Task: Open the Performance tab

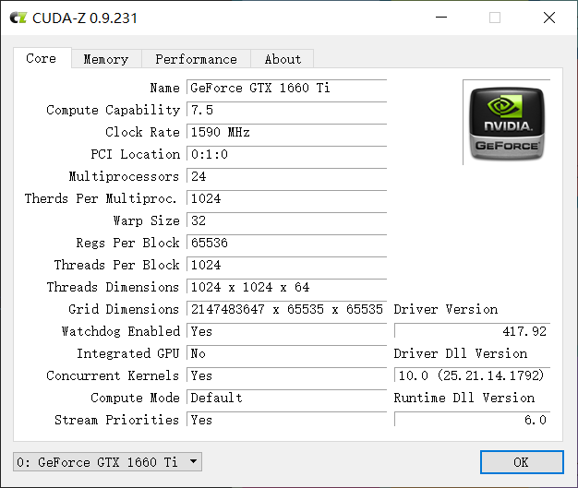Action: (196, 59)
